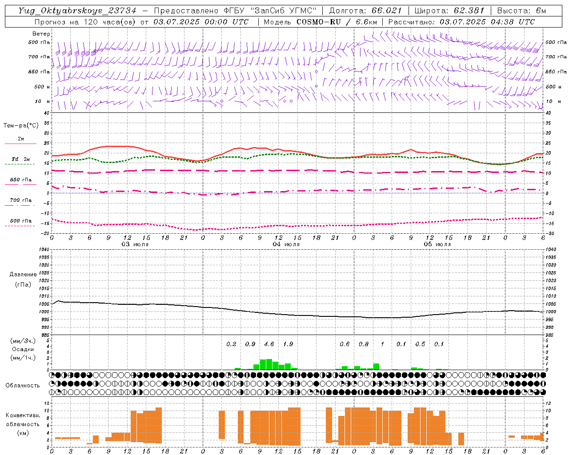Image resolution: width=569 pixels, height=455 pixels.
Task: Click the 500 гПа label in temperature legend
Action: pyautogui.click(x=21, y=221)
